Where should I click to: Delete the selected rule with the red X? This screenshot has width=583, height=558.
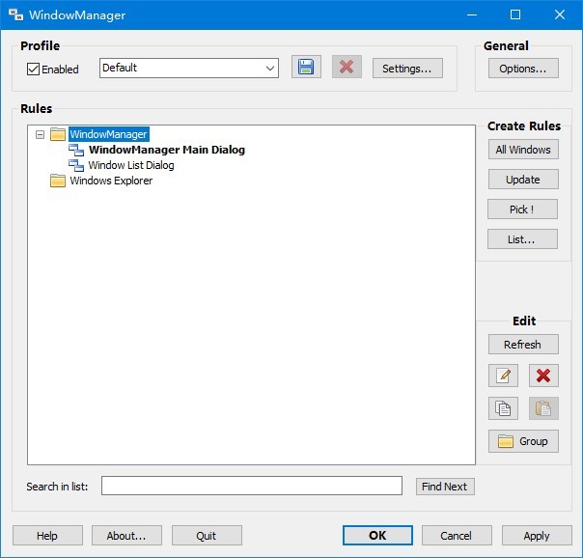(x=543, y=376)
